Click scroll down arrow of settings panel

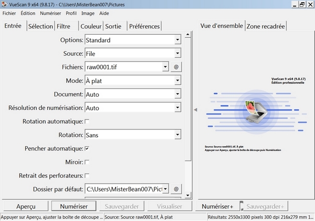[x=187, y=195]
